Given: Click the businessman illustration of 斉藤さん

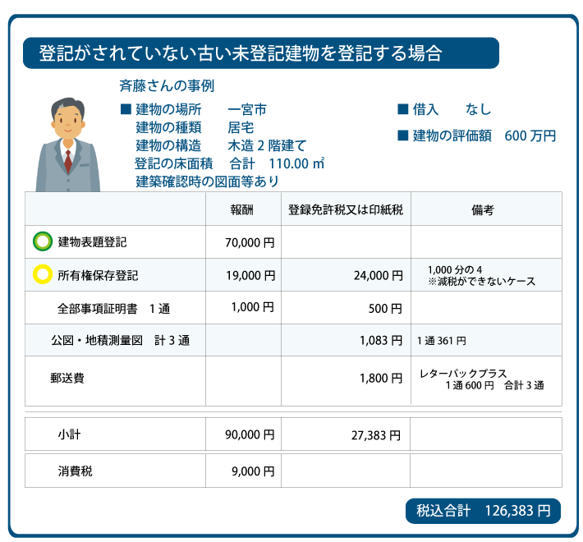Looking at the screenshot, I should click(67, 145).
